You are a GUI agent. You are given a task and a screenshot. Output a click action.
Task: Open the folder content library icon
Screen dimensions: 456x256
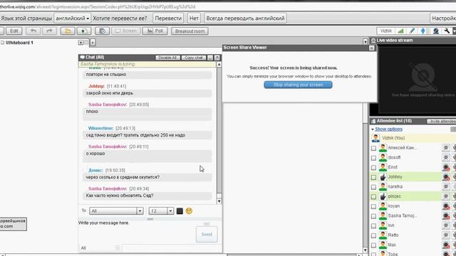pos(68,31)
